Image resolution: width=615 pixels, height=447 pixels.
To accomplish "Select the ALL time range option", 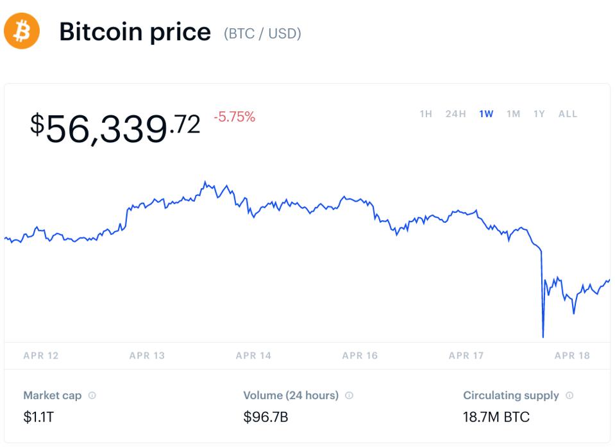I will (x=568, y=114).
